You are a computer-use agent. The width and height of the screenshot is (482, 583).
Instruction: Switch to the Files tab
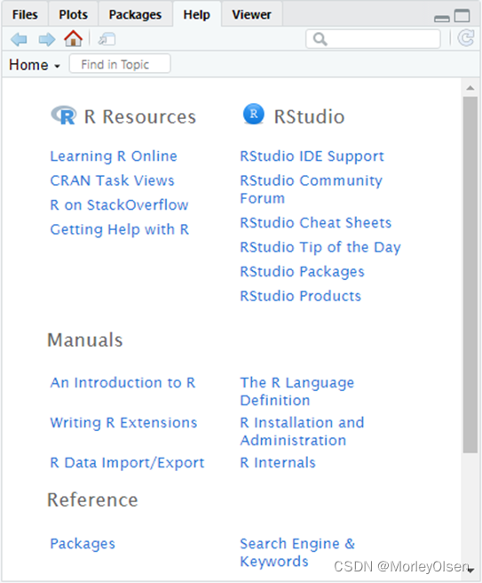pyautogui.click(x=25, y=14)
